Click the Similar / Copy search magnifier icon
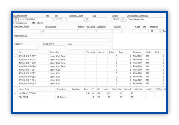179x125 pixels. click(87, 19)
